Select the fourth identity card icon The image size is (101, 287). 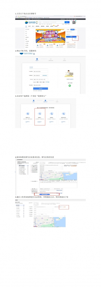click(63, 113)
